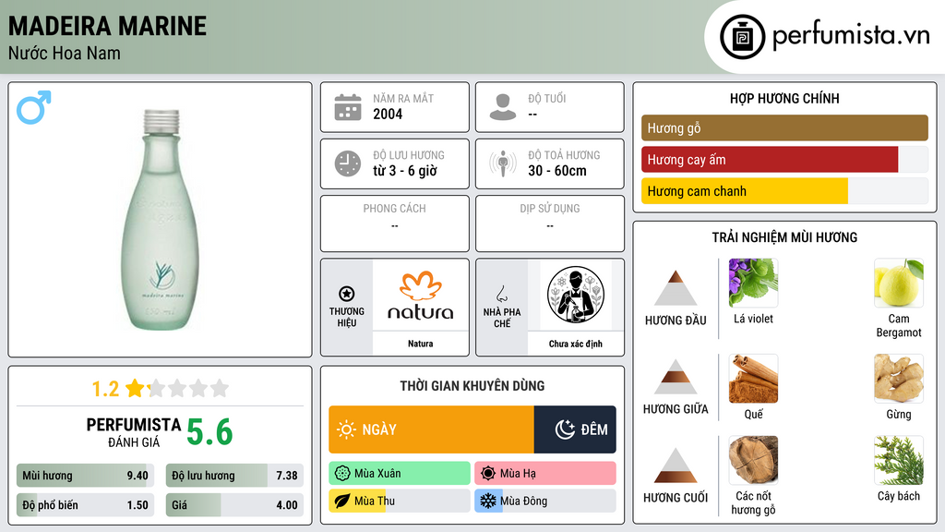Click the Gừng ginger note image

tap(899, 378)
